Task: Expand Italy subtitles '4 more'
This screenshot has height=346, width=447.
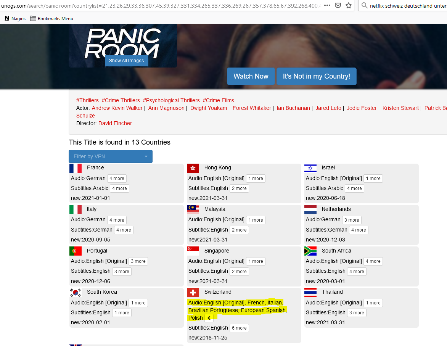Action: pyautogui.click(x=124, y=230)
